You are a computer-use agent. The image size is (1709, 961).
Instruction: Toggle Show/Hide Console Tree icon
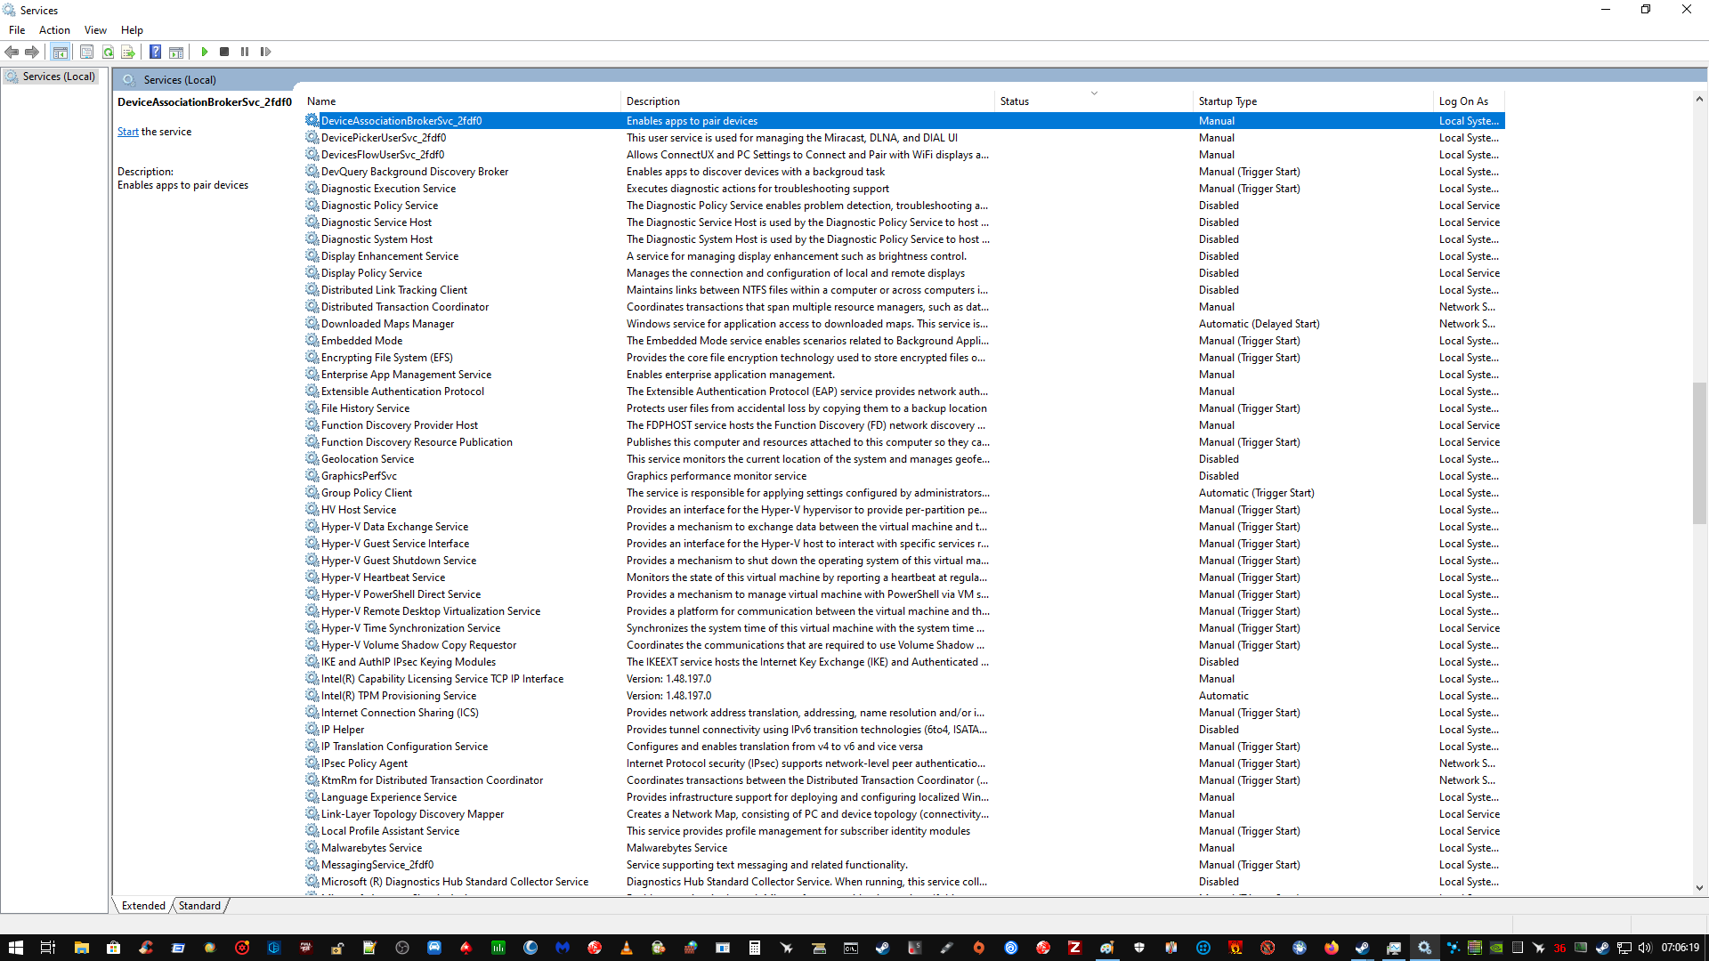tap(60, 52)
